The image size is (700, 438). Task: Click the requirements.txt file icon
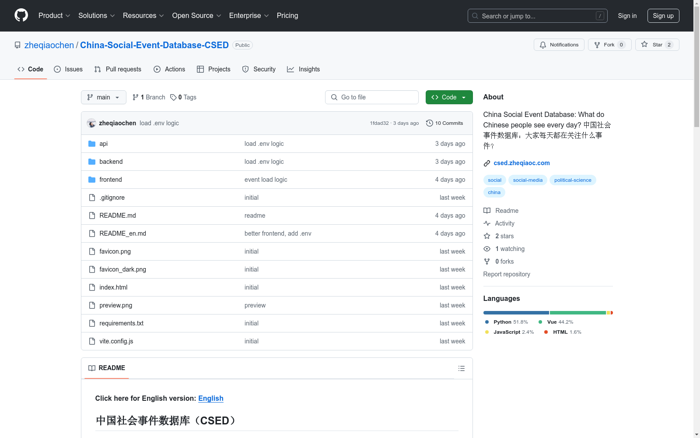coord(92,323)
